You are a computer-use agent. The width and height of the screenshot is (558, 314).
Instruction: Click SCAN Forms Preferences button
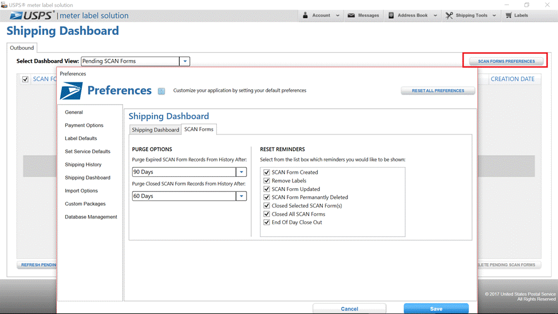506,61
